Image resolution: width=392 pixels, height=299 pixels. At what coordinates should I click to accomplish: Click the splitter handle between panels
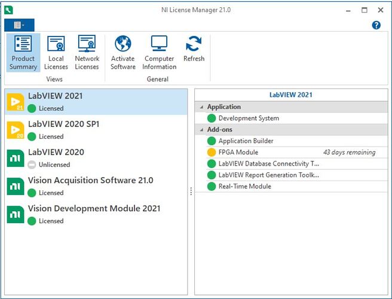(x=191, y=191)
